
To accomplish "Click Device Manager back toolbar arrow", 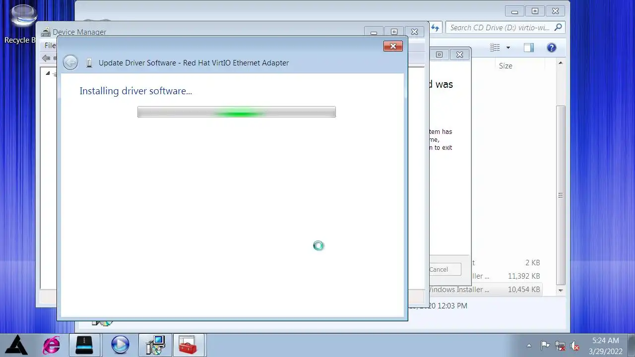I will coord(46,58).
